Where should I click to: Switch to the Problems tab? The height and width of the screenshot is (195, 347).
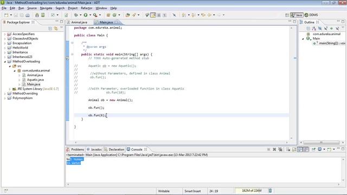(x=75, y=149)
